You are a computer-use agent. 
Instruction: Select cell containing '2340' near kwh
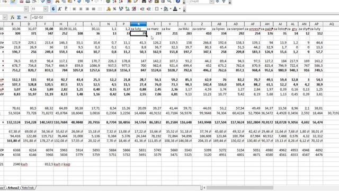coord(12,164)
